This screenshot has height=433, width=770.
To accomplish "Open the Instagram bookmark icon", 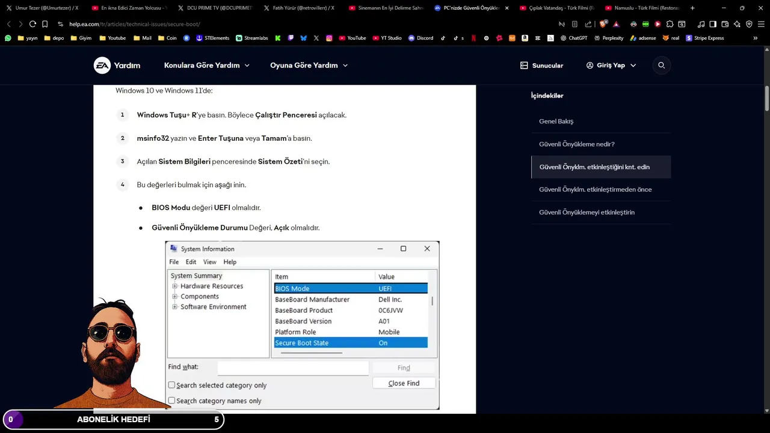I will [x=329, y=38].
